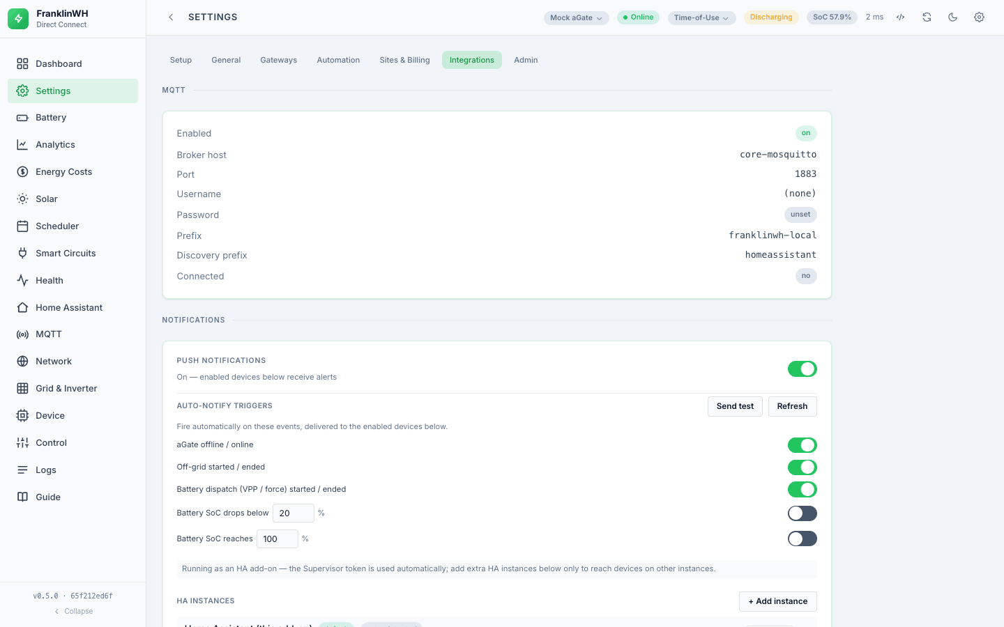
Task: Click the Solar sun icon
Action: tap(22, 199)
